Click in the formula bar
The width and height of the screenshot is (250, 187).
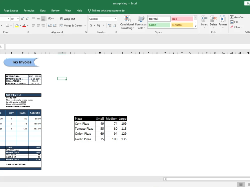pos(127,47)
